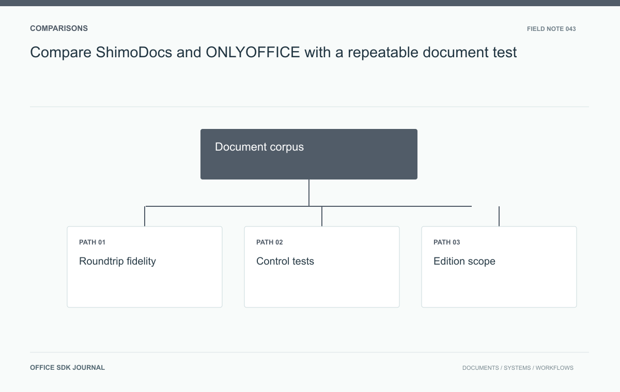This screenshot has height=392, width=620.
Task: Click connector line above Edition scope card
Action: [499, 216]
